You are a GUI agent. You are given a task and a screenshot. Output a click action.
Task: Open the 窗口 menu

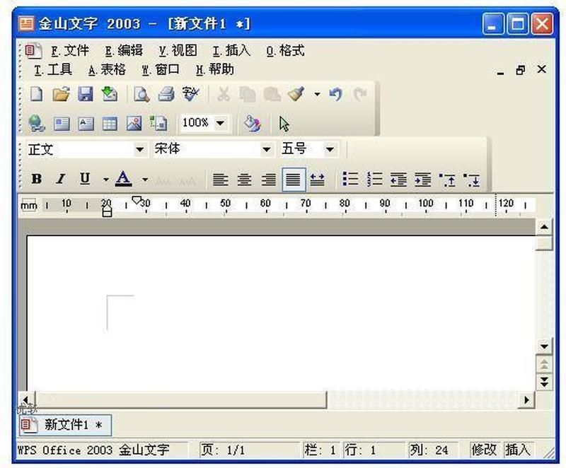coord(161,69)
